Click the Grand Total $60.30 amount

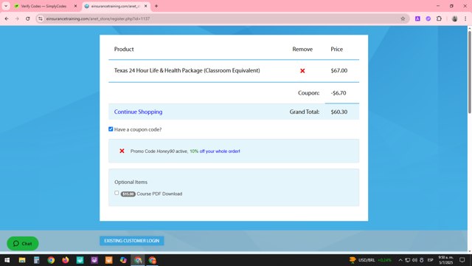click(339, 112)
